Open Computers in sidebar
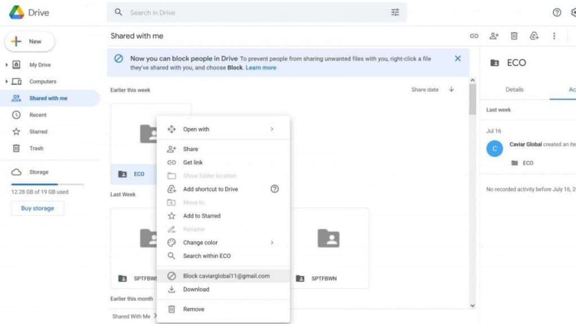576x324 pixels. pyautogui.click(x=43, y=82)
